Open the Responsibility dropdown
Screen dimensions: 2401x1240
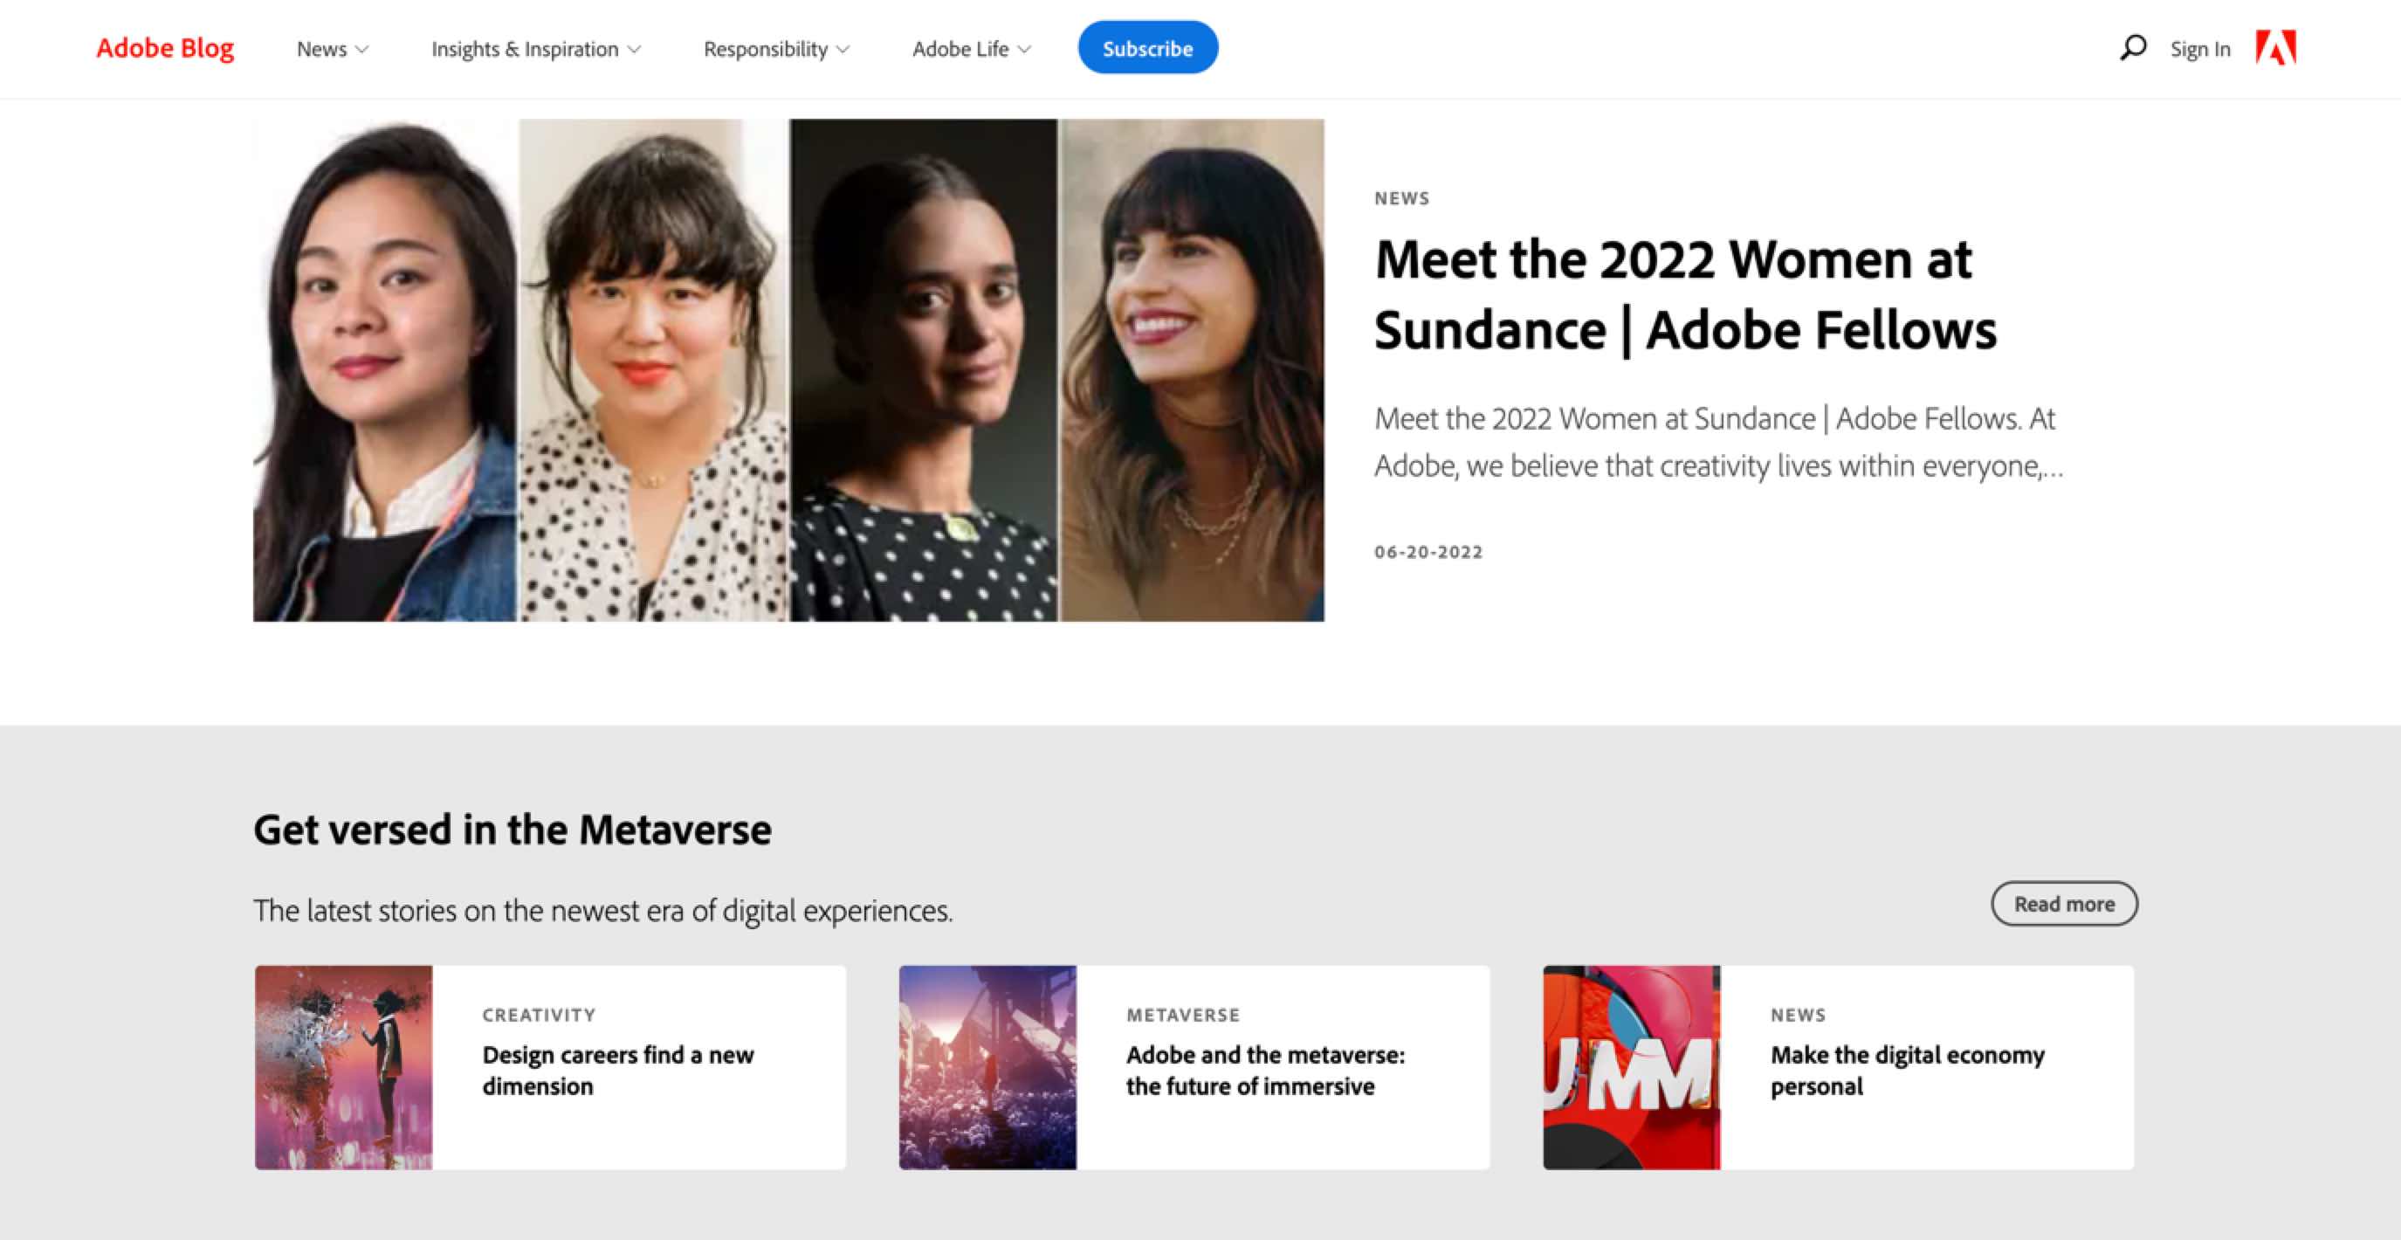[x=775, y=50]
